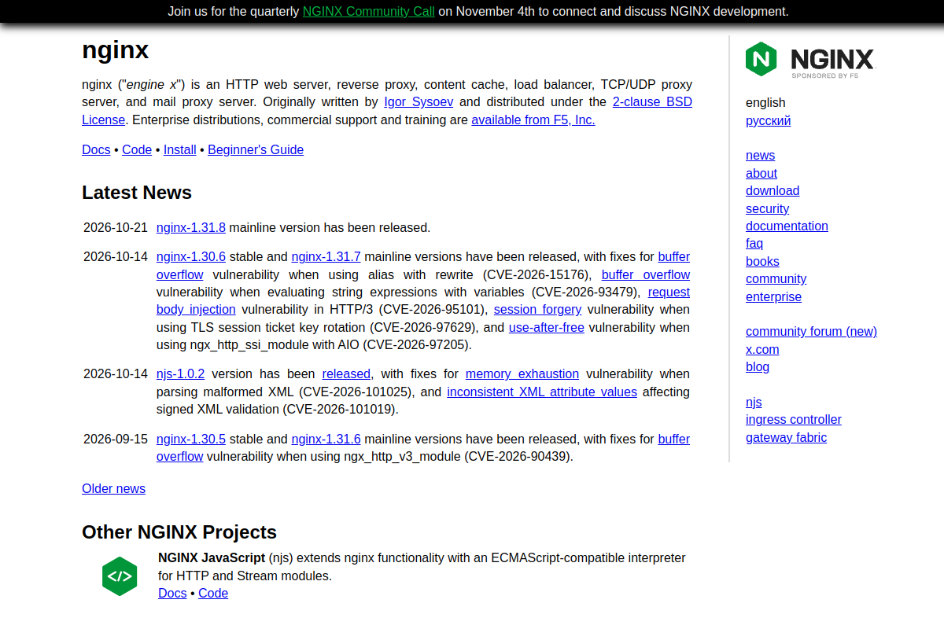Open the ingress controller link
This screenshot has width=944, height=629.
pyautogui.click(x=794, y=419)
